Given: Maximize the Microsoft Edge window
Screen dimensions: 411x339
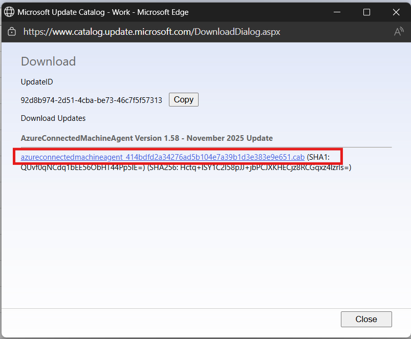Looking at the screenshot, I should coord(366,12).
